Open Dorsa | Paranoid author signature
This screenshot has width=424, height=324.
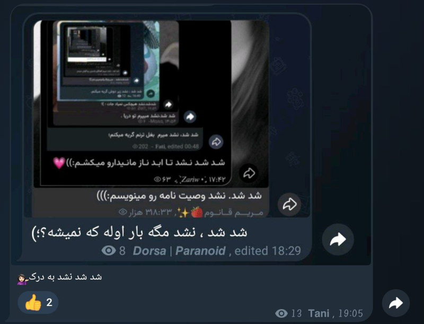(x=179, y=251)
